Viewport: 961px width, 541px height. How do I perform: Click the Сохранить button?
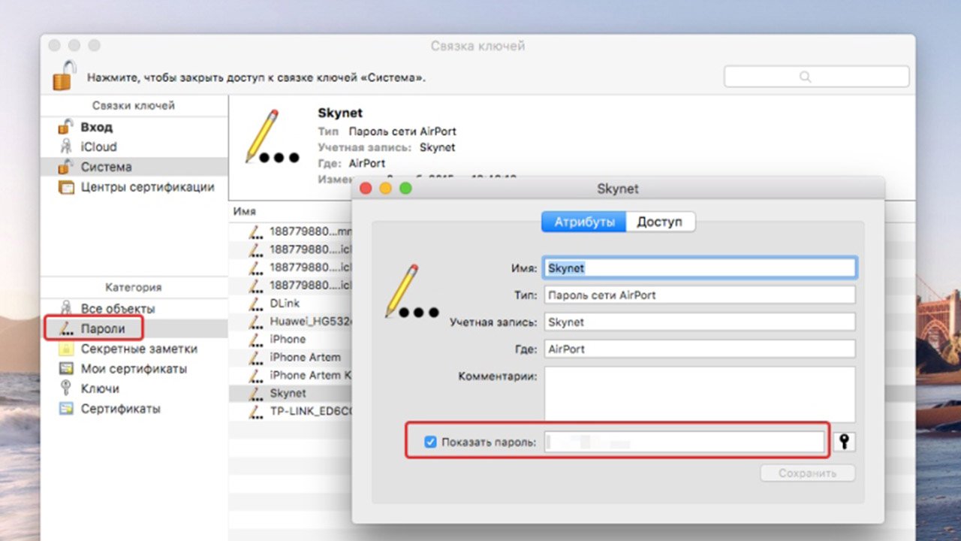click(808, 473)
